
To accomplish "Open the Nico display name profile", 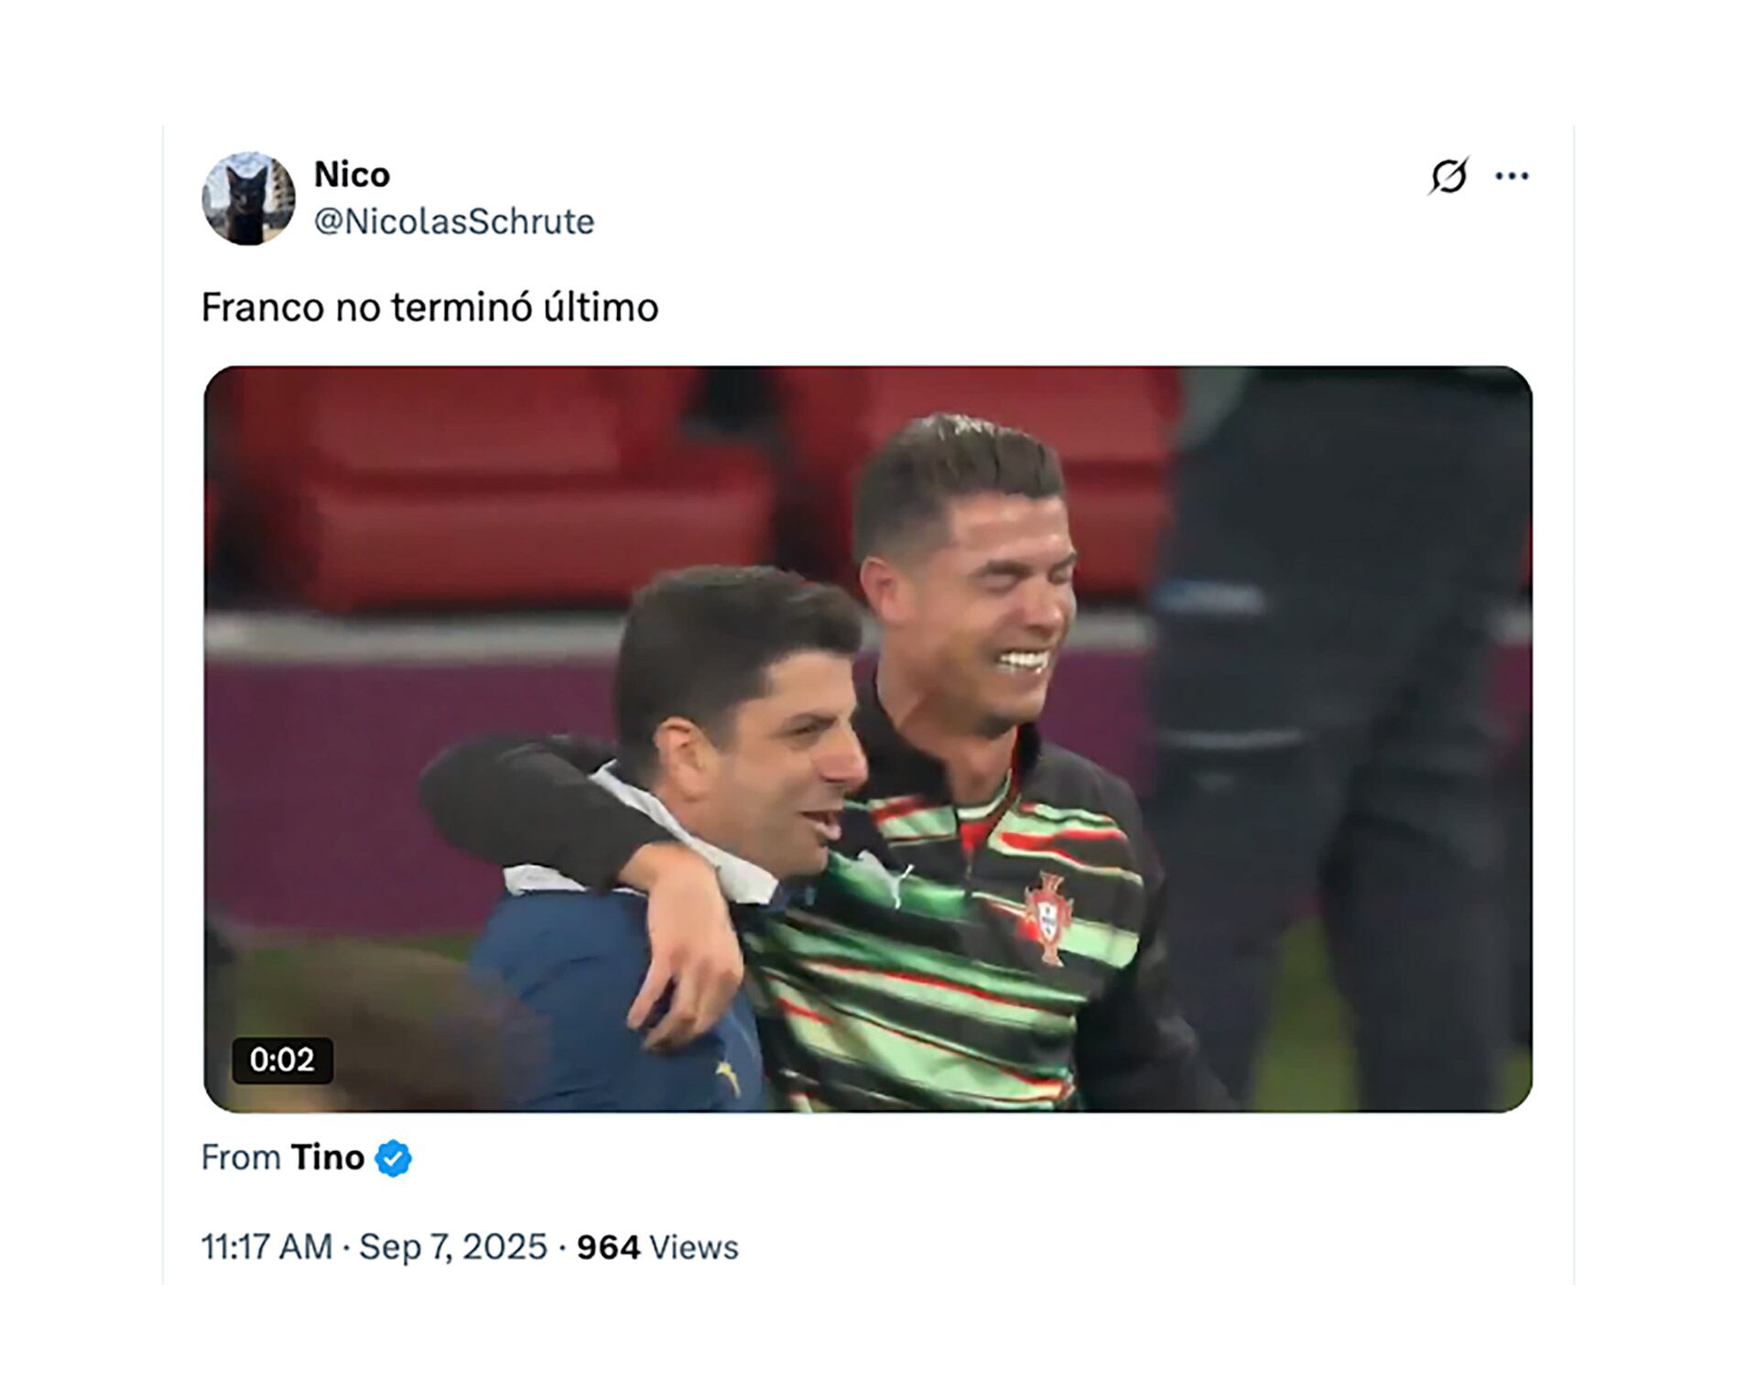I will tap(352, 174).
